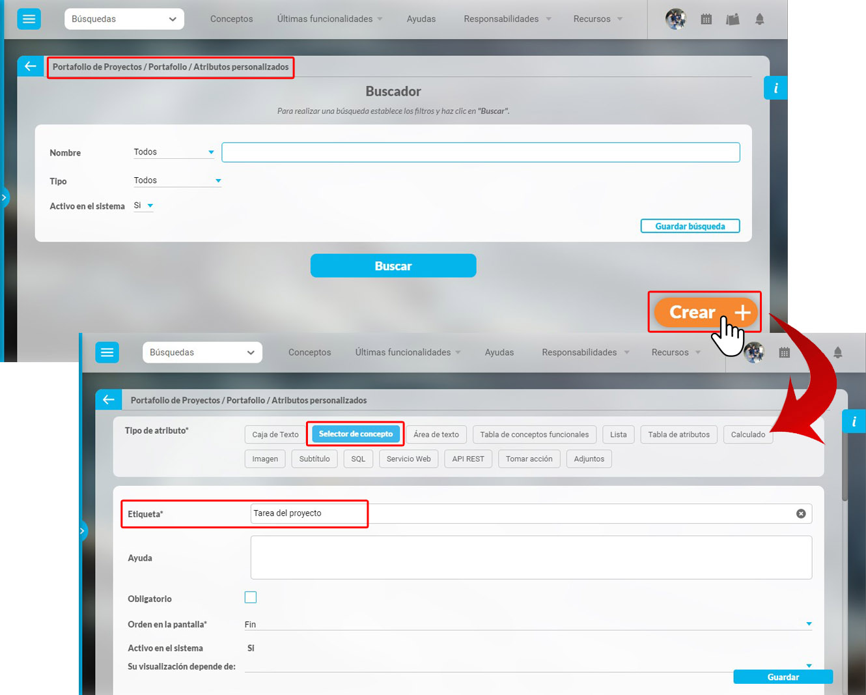Open the user profile avatar at top
This screenshot has height=695, width=866.
(676, 20)
